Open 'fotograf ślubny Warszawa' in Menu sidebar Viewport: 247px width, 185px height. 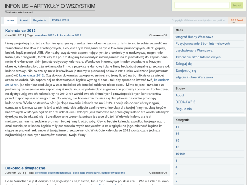[194, 37]
